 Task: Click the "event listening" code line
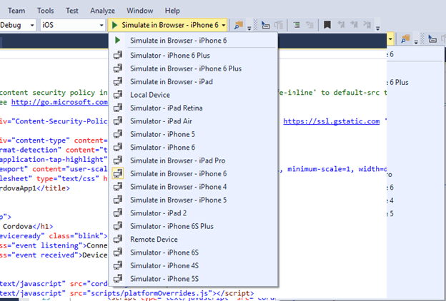click(x=54, y=245)
